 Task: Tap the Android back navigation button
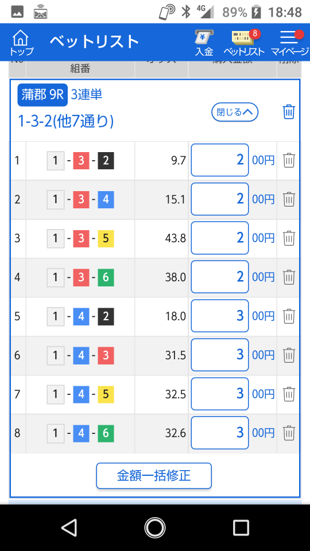pyautogui.click(x=68, y=527)
